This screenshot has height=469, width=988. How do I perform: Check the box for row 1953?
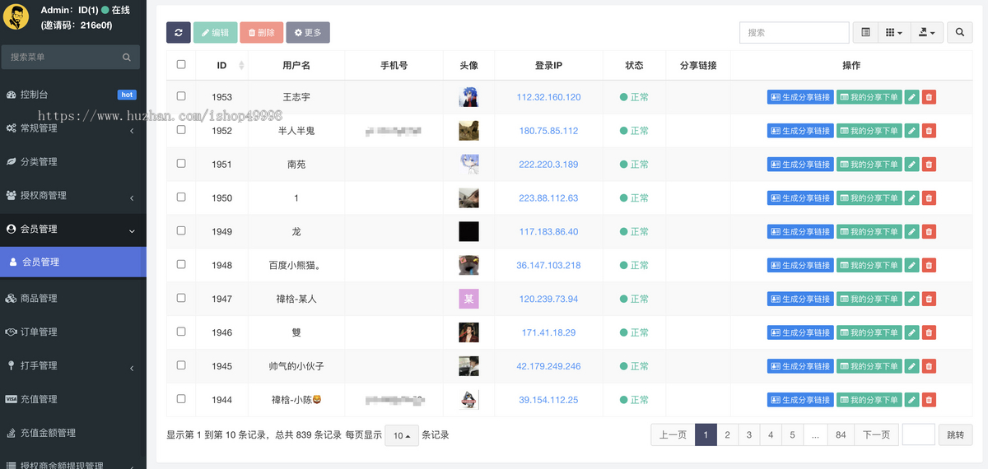181,96
